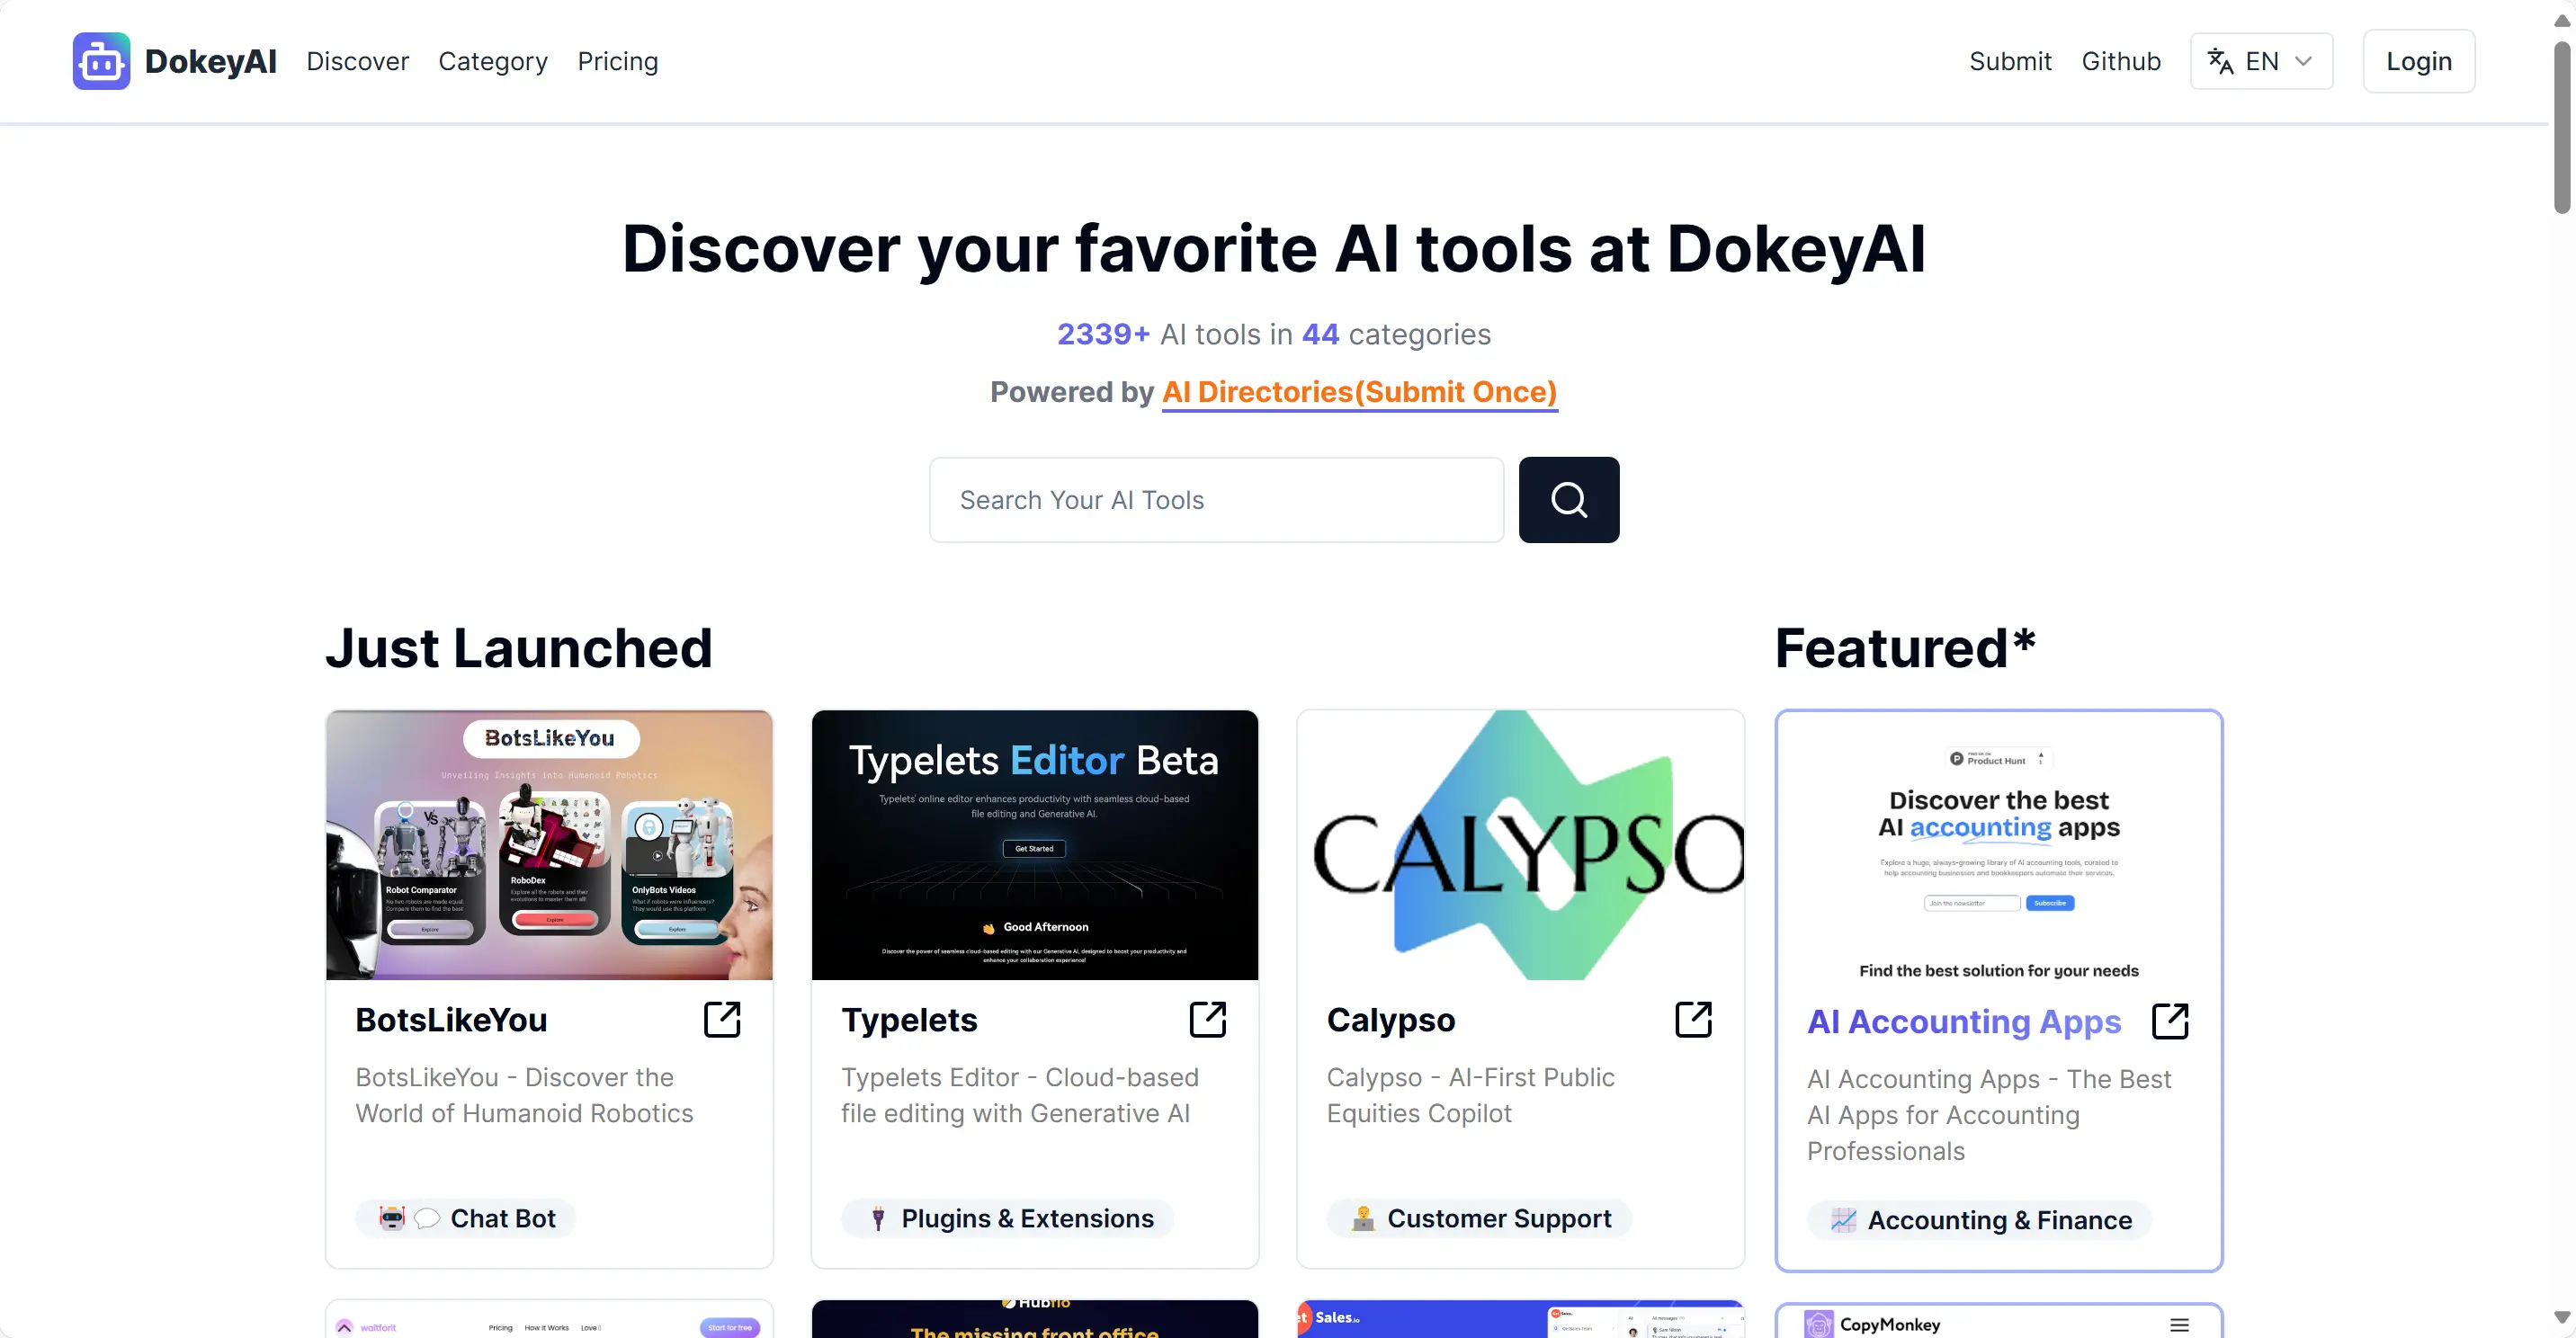
Task: Click the CopyMonkey logo icon
Action: coord(1819,1324)
